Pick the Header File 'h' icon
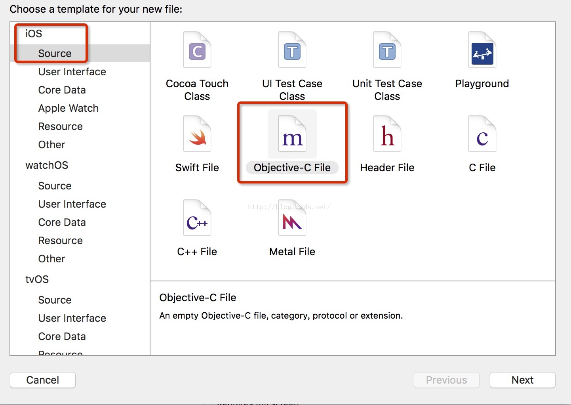 [x=387, y=134]
